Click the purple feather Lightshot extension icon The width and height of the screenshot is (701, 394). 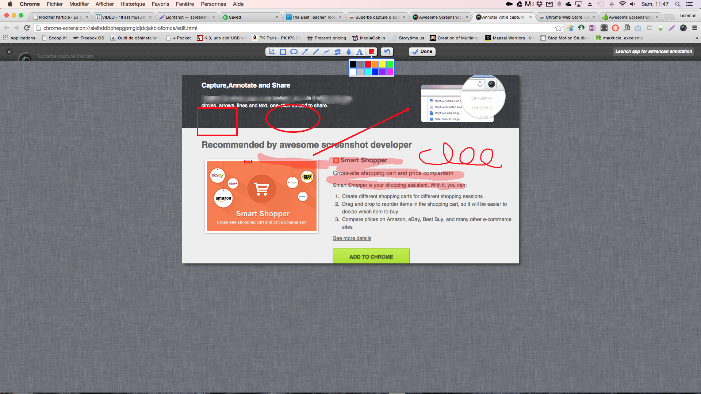click(x=672, y=28)
